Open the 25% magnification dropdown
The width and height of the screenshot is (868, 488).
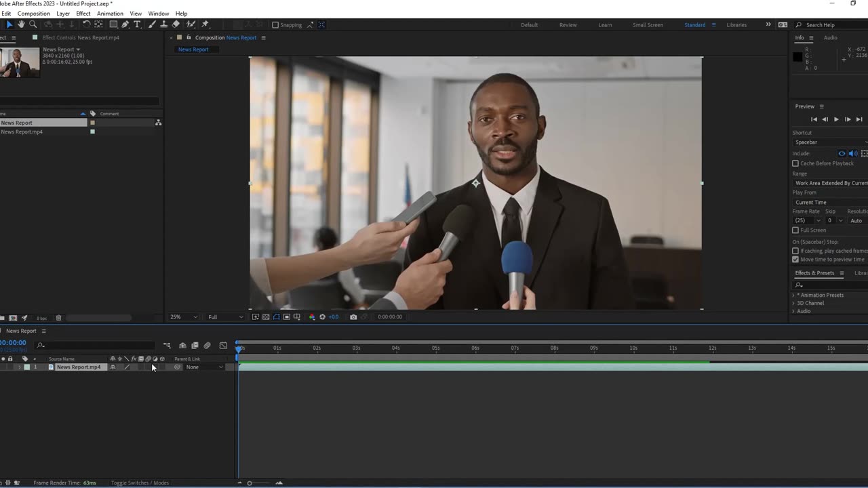(x=184, y=317)
